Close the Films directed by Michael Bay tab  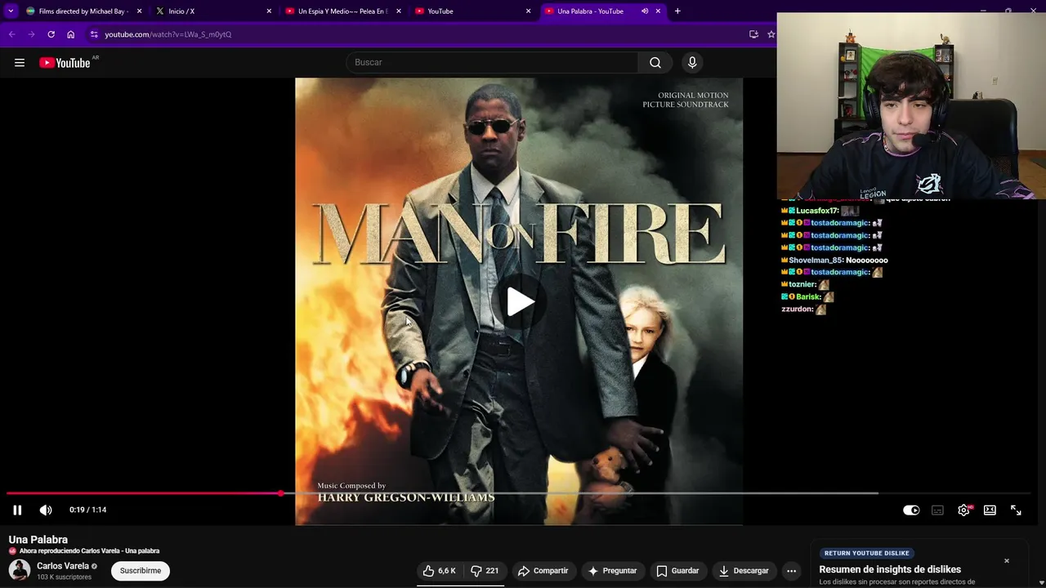coord(139,11)
